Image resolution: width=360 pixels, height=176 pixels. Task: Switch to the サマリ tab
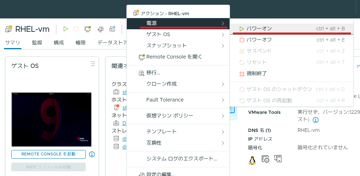coord(13,43)
